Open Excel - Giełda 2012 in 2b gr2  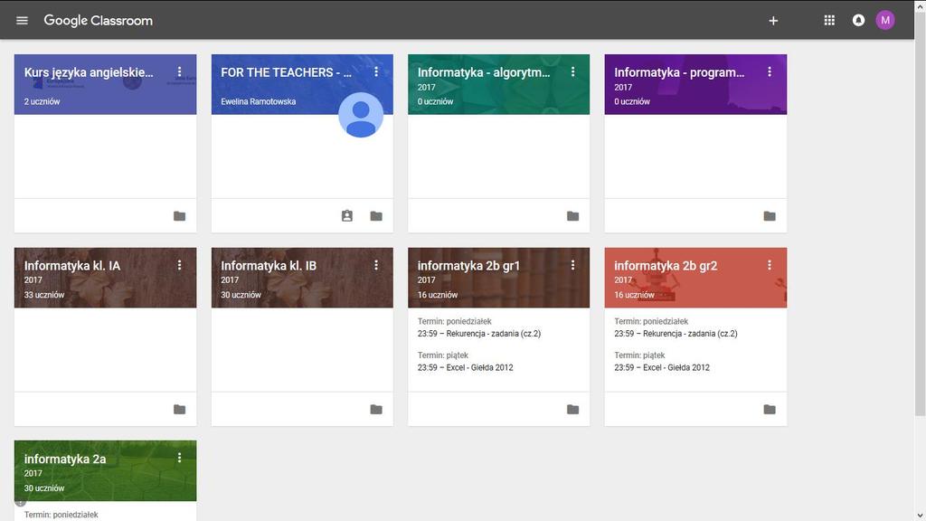click(662, 367)
